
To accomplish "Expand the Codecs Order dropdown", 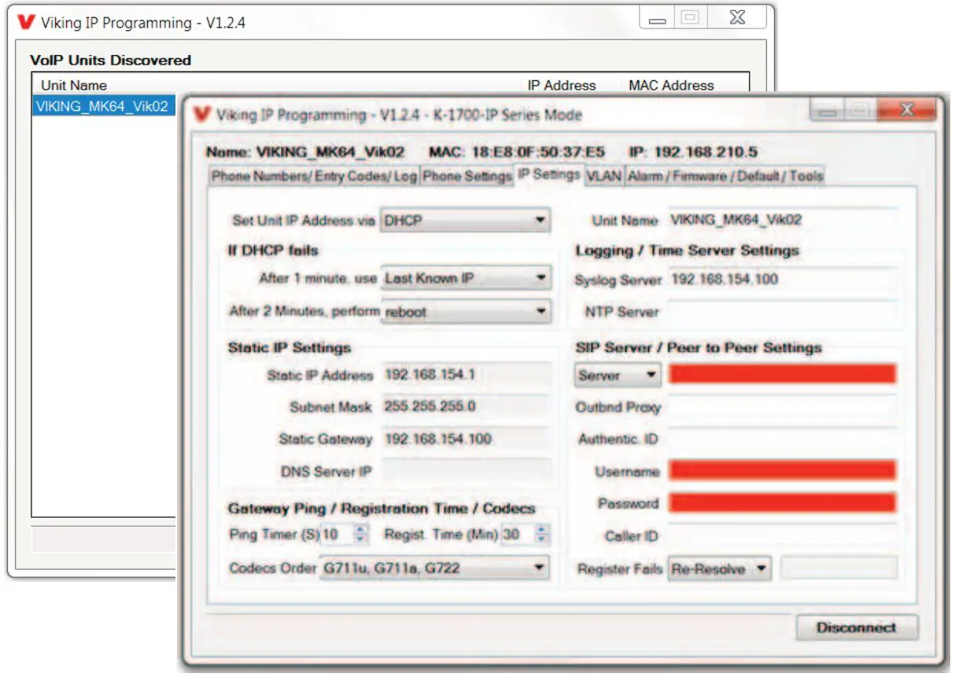I will pos(434,568).
